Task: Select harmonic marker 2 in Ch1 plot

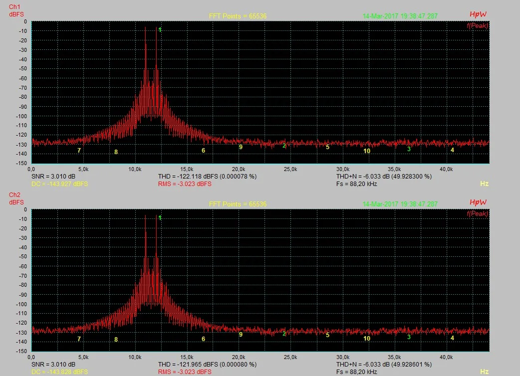Action: pyautogui.click(x=284, y=146)
